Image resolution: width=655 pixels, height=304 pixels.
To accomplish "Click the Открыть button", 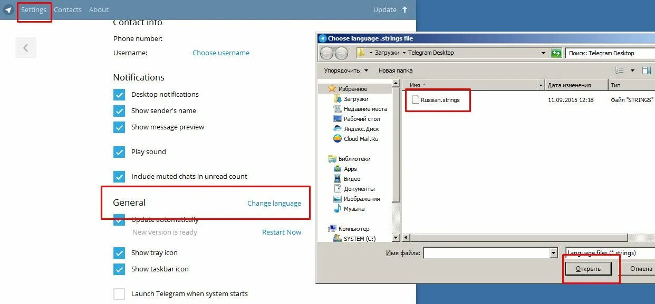I will (588, 269).
